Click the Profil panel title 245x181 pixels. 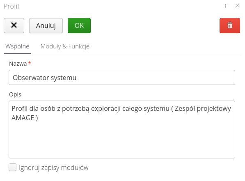[11, 7]
